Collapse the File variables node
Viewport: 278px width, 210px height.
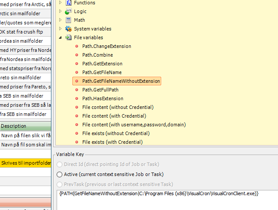60,37
